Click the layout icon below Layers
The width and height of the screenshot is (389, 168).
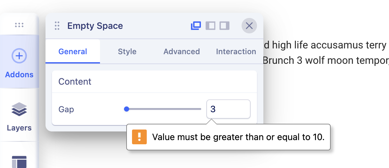(x=19, y=161)
